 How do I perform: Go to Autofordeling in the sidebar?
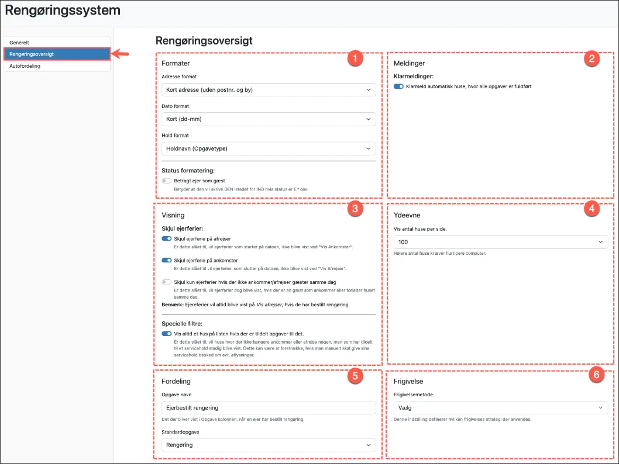coord(57,66)
